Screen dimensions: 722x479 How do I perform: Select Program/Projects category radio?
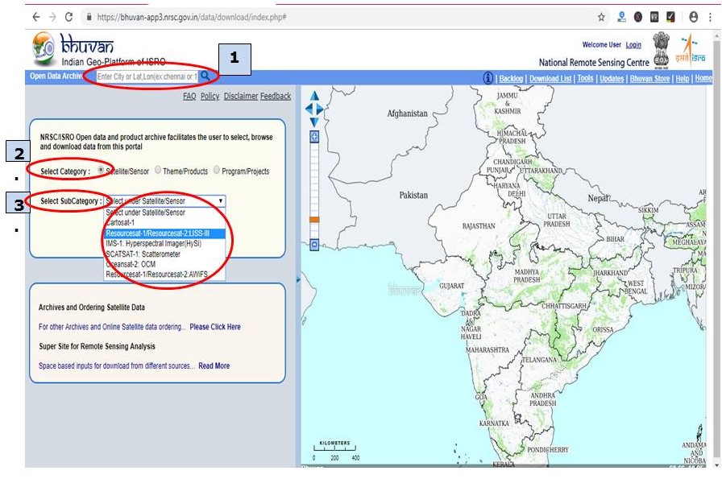[x=217, y=170]
